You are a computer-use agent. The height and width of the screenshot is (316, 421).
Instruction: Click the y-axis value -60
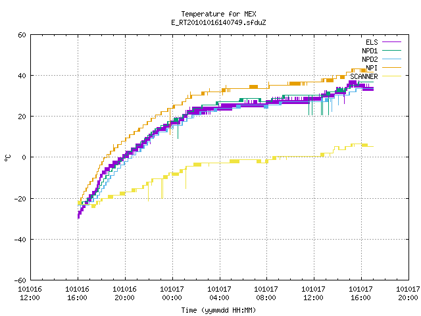20,280
